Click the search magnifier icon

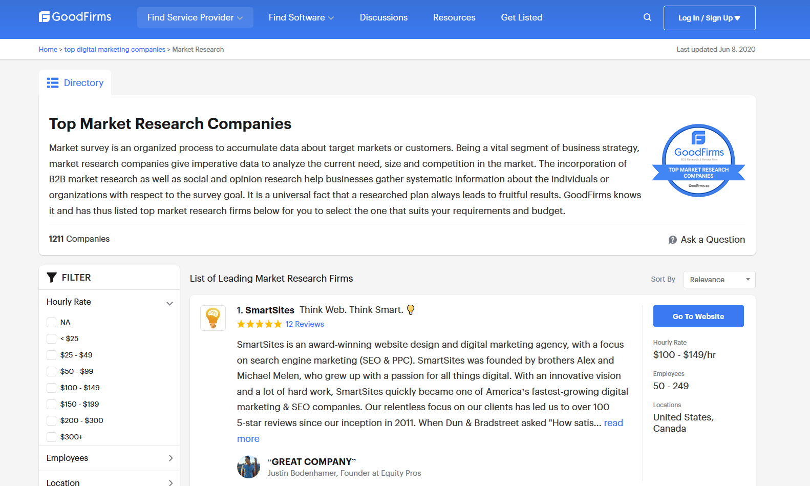coord(647,17)
